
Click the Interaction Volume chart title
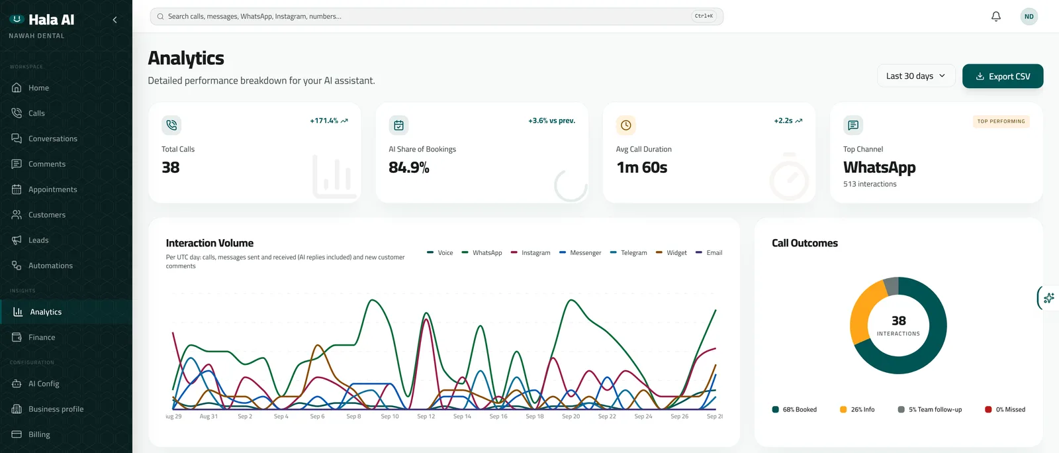[210, 243]
